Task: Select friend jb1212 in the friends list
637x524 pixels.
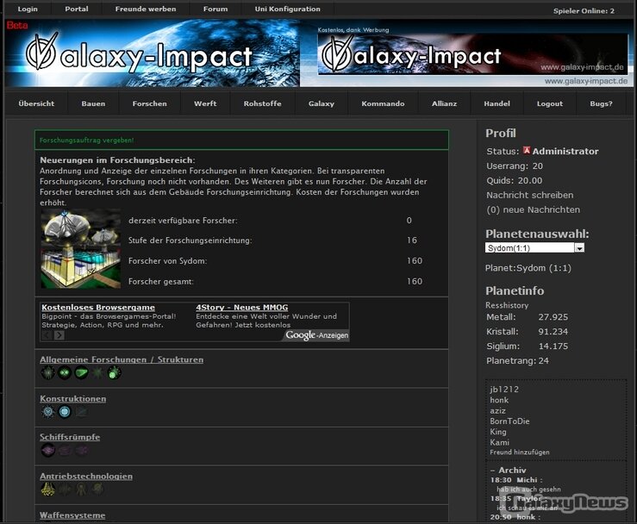Action: [x=504, y=390]
